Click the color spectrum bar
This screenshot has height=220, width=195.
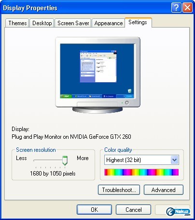click(x=141, y=172)
